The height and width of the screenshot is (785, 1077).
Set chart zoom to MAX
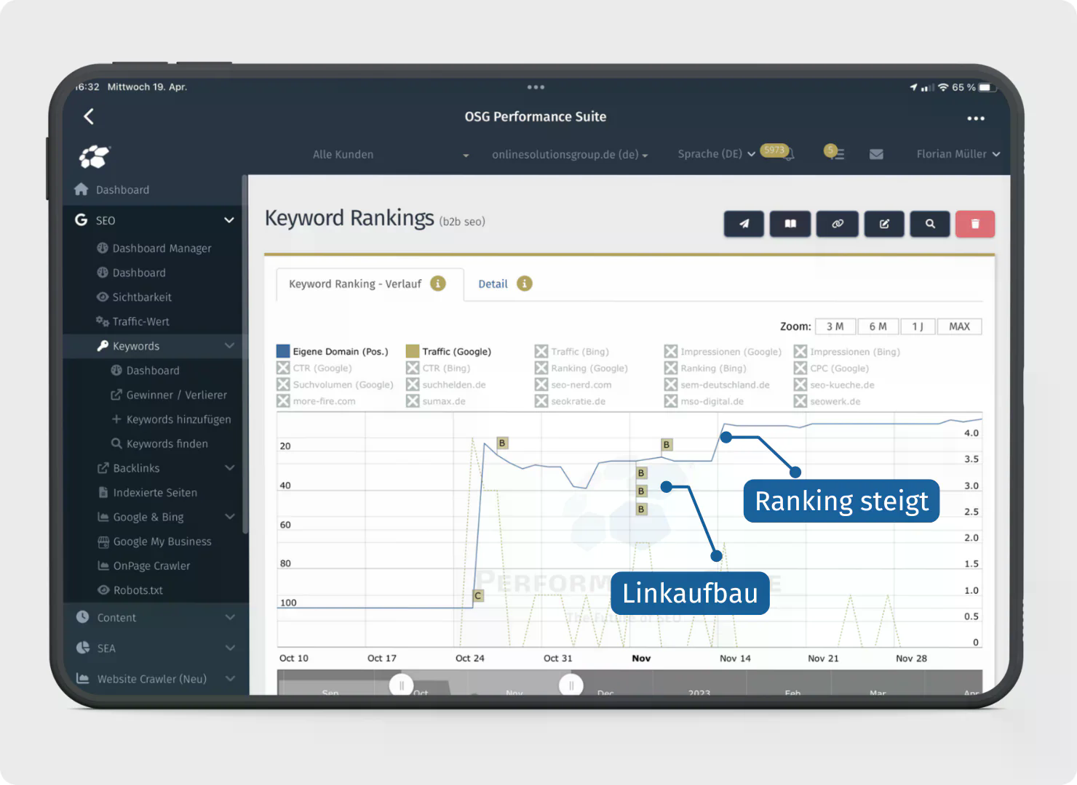[x=959, y=326]
